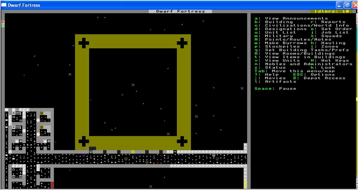Screen dimensions: 358x190
Task: Select Depot Access
Action: click(319, 78)
